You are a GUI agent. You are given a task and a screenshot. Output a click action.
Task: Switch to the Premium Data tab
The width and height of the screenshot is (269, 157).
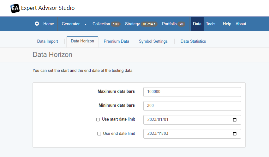116,41
